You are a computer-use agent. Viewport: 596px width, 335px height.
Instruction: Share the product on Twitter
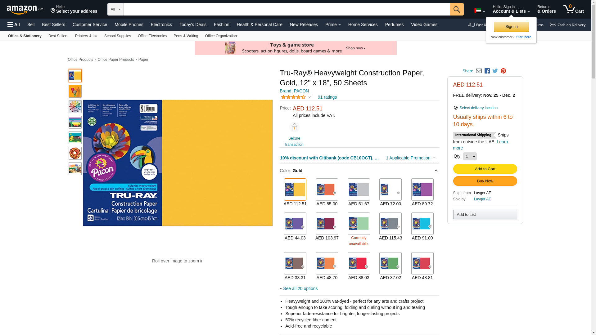coord(495,71)
